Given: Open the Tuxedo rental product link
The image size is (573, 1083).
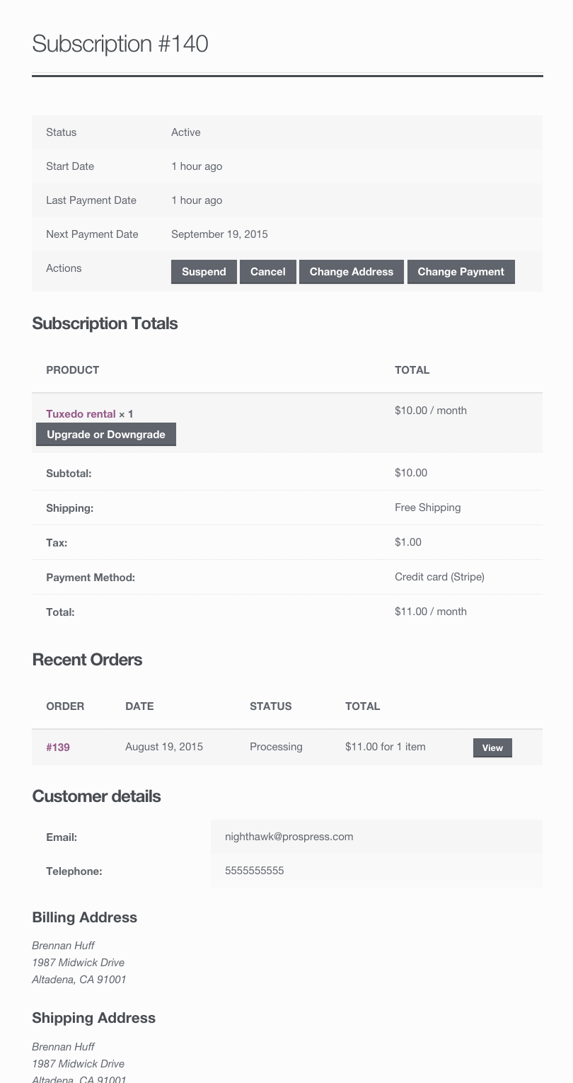Looking at the screenshot, I should click(x=81, y=414).
